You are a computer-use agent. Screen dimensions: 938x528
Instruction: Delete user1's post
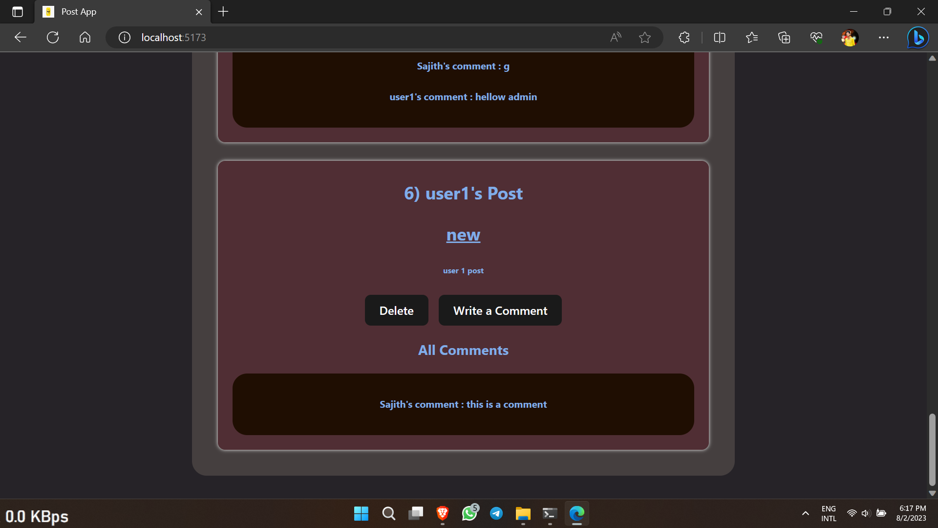pos(396,310)
